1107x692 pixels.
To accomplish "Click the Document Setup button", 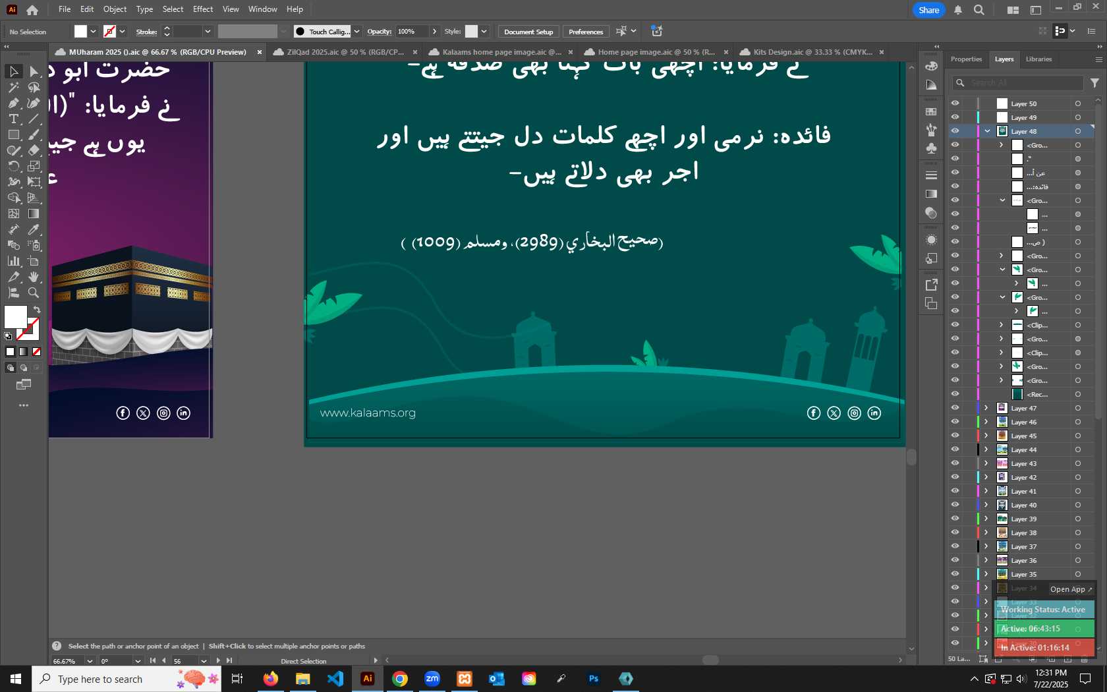I will tap(528, 32).
